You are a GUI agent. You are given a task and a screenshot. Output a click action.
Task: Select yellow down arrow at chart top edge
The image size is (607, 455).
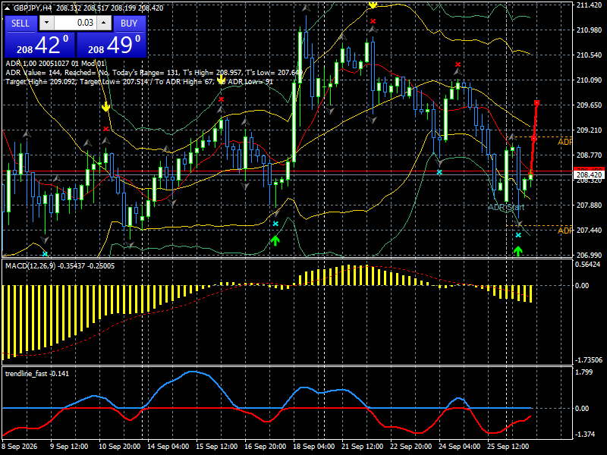(x=373, y=5)
